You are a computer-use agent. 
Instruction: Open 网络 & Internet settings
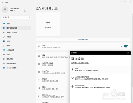16,32
